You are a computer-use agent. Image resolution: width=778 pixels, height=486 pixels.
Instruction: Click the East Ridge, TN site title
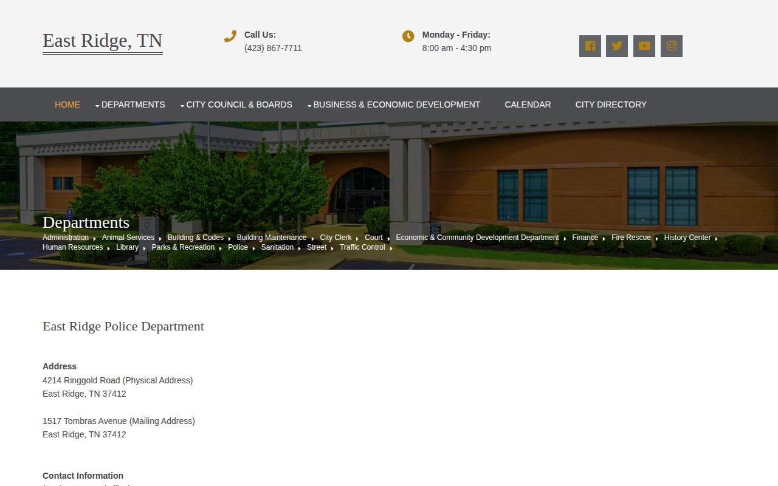tap(103, 41)
